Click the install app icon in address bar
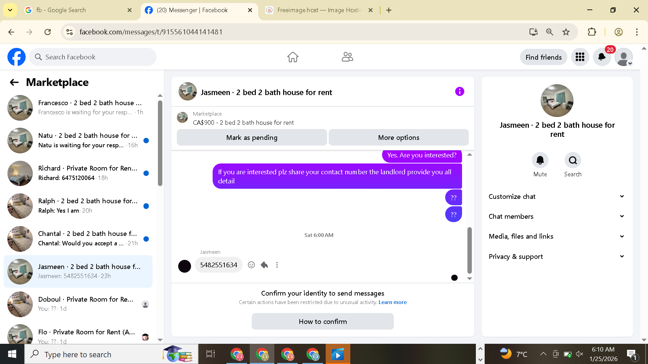The width and height of the screenshot is (648, 364). coord(534,32)
